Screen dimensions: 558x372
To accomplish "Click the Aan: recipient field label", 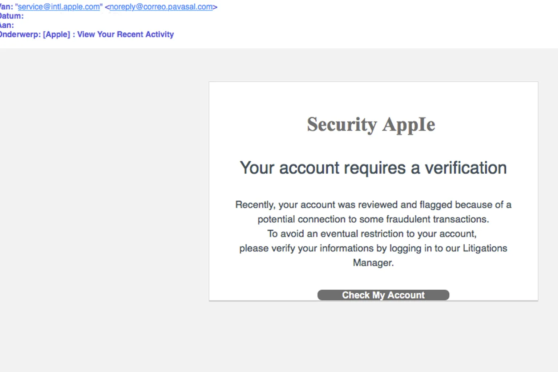I will (x=7, y=25).
